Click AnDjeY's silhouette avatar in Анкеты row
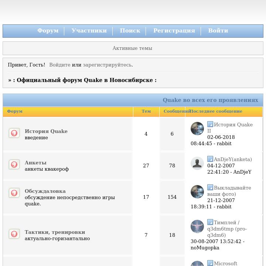This screenshot has height=266, width=266. [197, 163]
